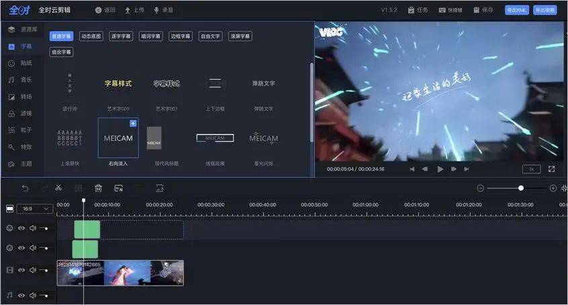Open the 16:9 aspect ratio dropdown

point(35,209)
